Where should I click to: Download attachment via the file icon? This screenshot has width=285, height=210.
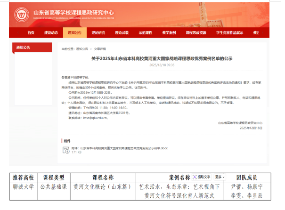coord(66,150)
